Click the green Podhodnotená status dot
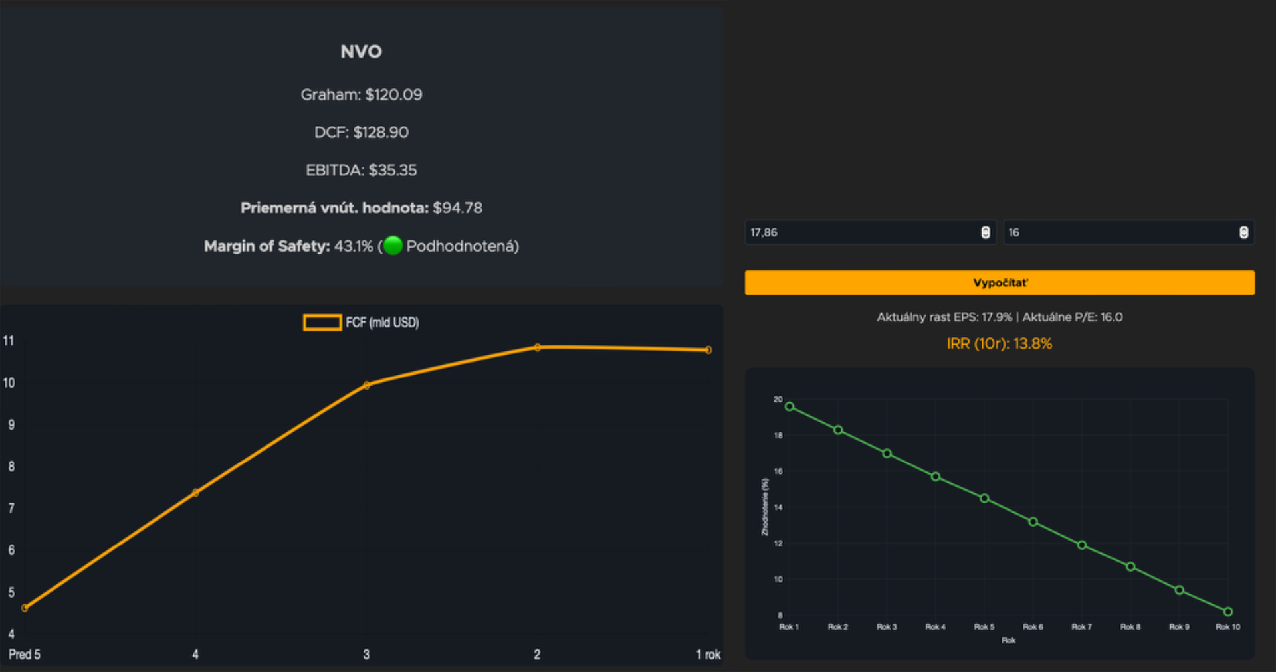This screenshot has width=1276, height=672. [393, 246]
